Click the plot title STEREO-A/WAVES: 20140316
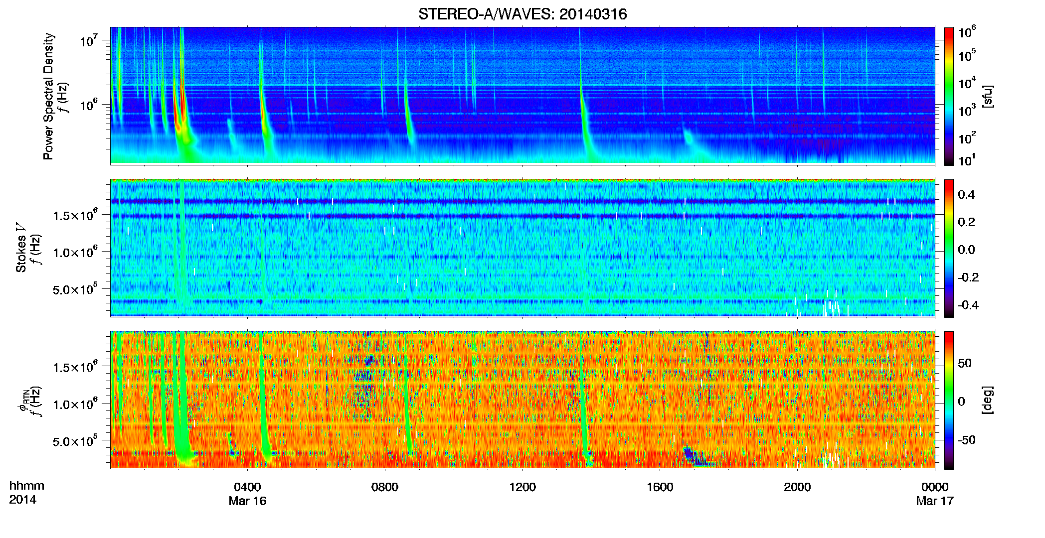The height and width of the screenshot is (538, 1045). point(522,14)
